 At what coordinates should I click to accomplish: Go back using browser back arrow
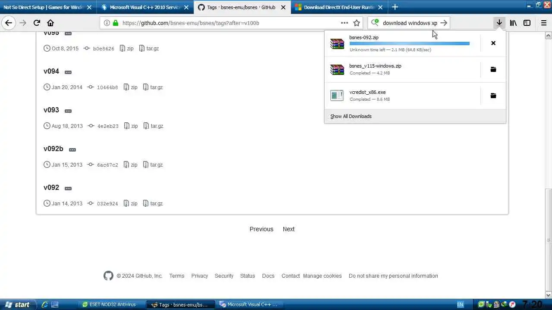[9, 23]
